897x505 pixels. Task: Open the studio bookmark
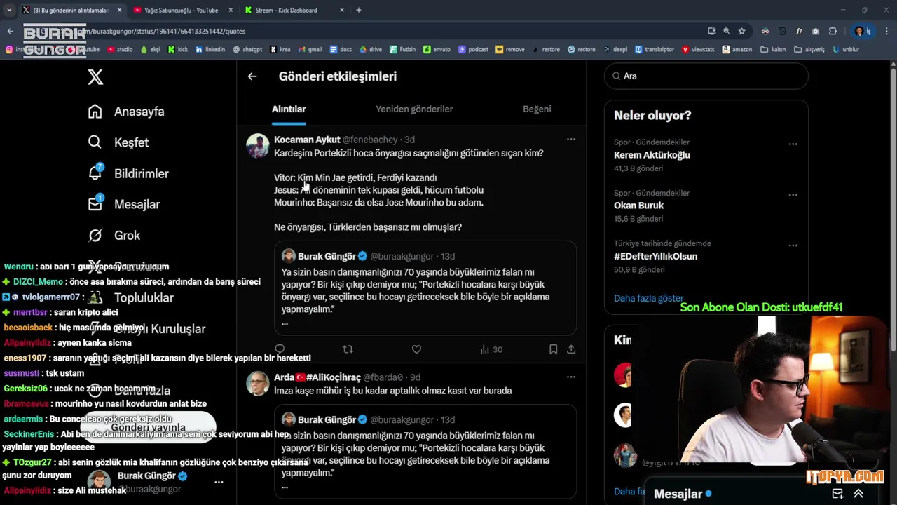[x=119, y=50]
